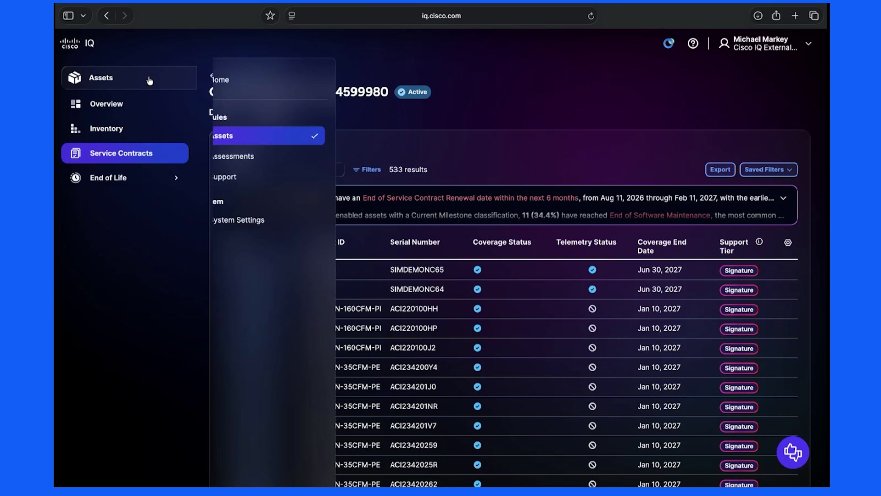
Task: Open the Saved Filters dropdown
Action: tap(768, 169)
